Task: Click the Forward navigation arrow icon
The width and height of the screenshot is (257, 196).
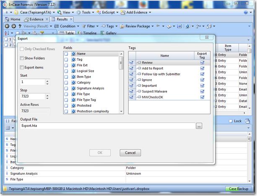Action: pyautogui.click(x=13, y=26)
